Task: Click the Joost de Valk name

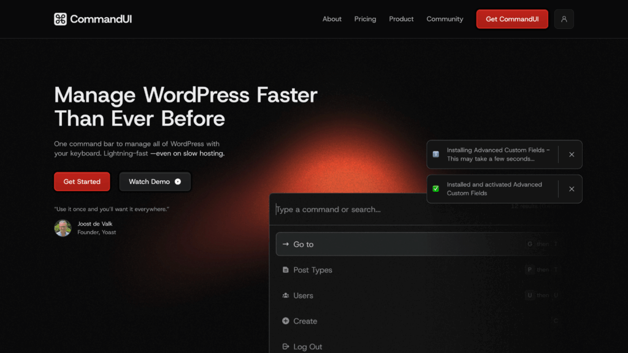Action: click(95, 224)
